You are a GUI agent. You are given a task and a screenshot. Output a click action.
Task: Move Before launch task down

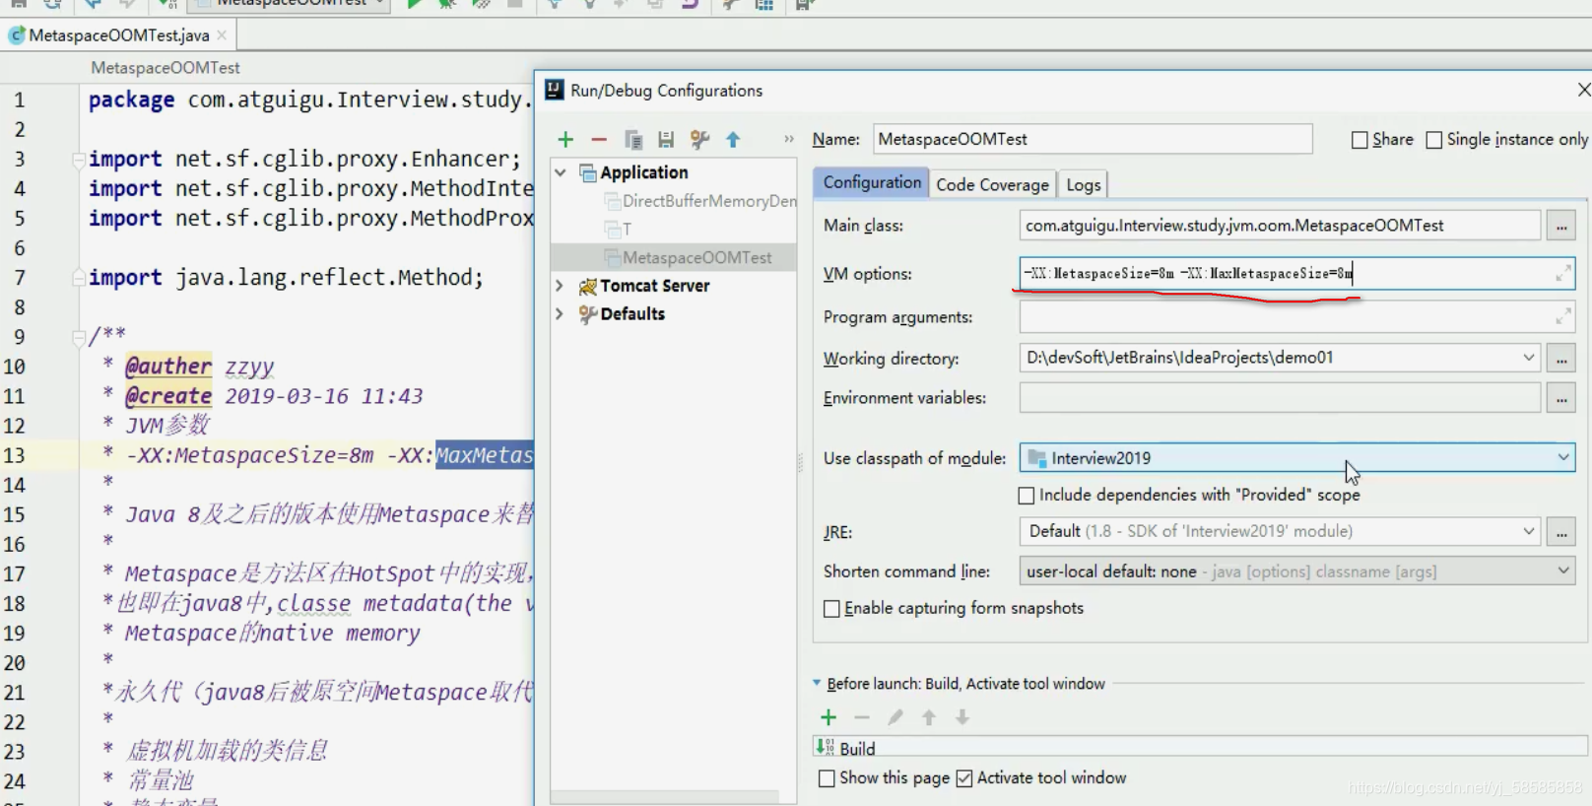(x=962, y=717)
